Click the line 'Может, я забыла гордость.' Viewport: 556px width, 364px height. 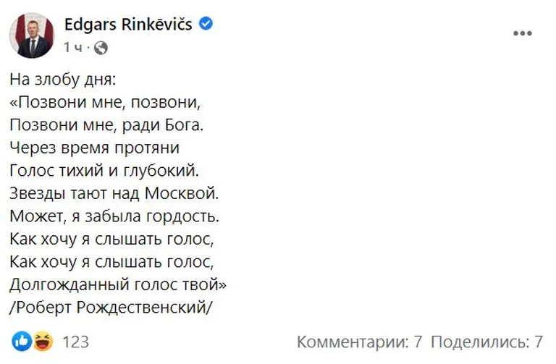click(114, 216)
